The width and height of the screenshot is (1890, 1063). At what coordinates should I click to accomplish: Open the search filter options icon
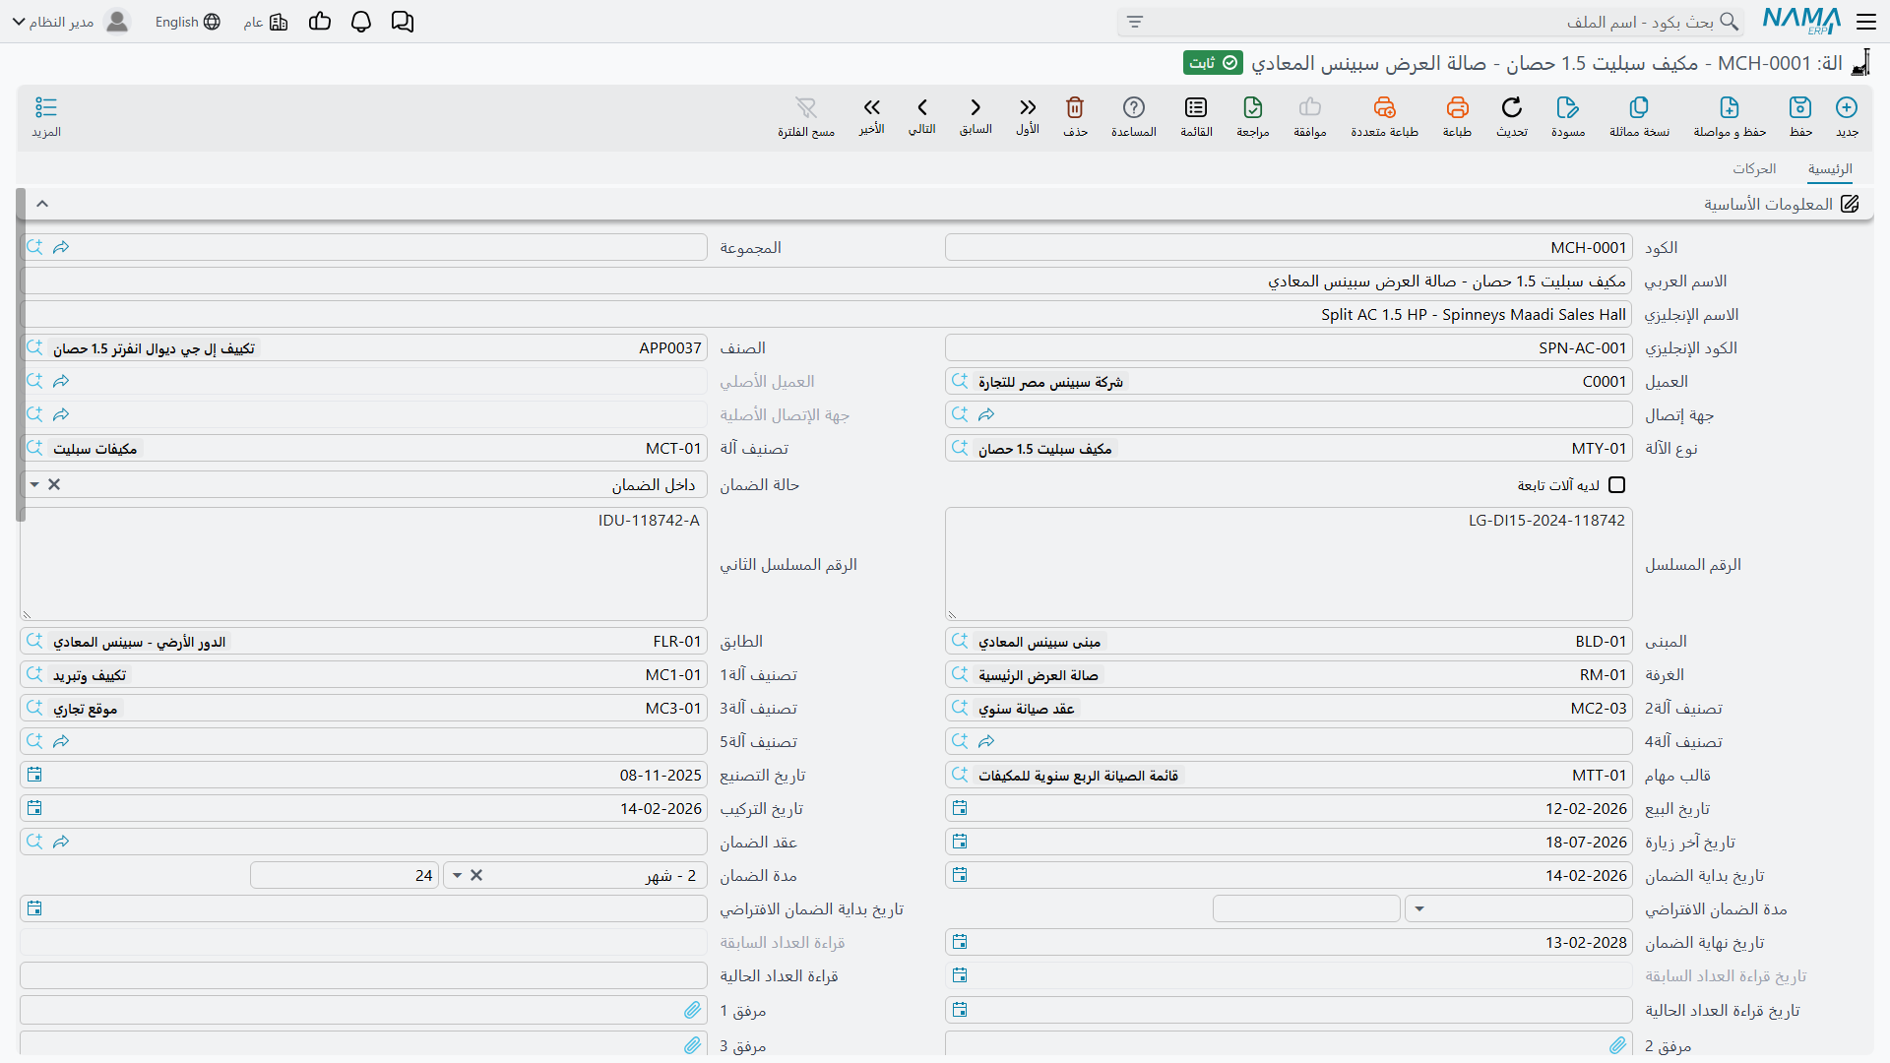pos(1135,22)
